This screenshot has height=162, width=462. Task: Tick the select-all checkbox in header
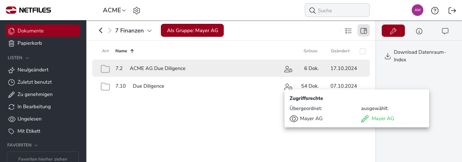pyautogui.click(x=363, y=51)
